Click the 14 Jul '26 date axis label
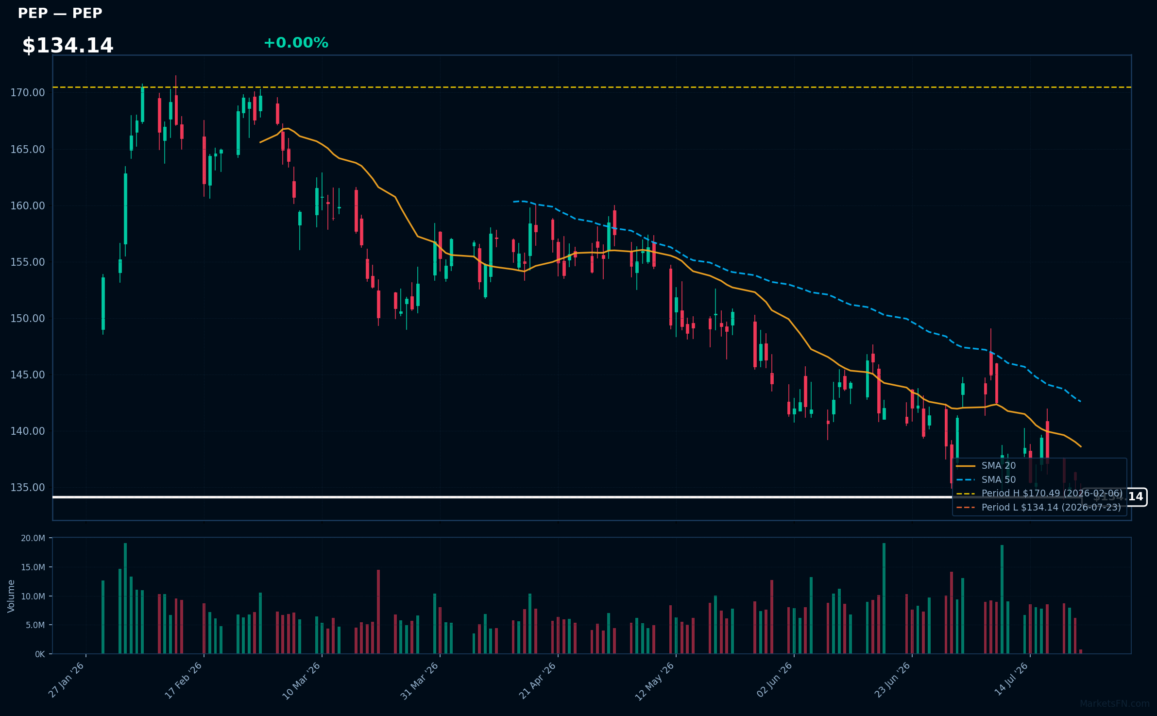 [x=1011, y=679]
